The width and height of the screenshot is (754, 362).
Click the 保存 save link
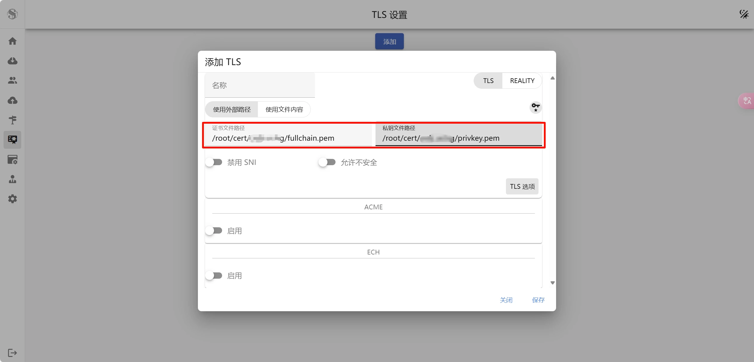pos(538,300)
